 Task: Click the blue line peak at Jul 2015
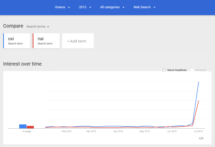(x=199, y=82)
